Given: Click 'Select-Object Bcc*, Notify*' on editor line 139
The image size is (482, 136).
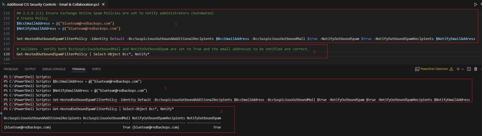Looking at the screenshot, I should pos(122,54).
